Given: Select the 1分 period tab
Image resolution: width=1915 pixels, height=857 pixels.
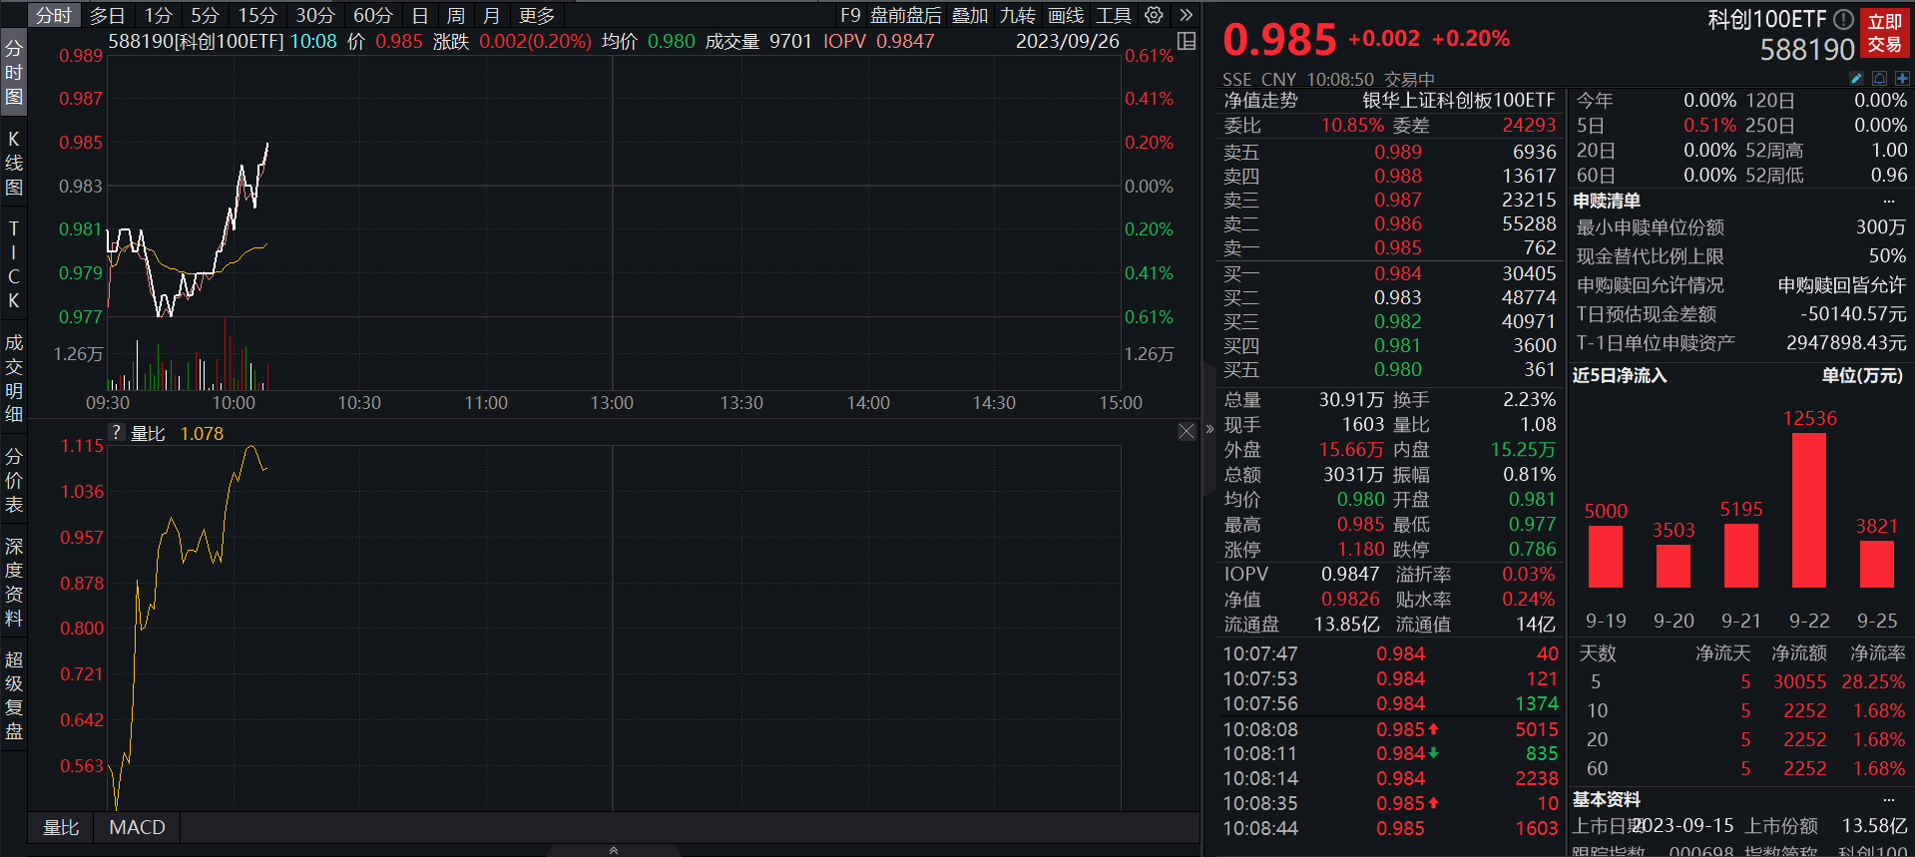Looking at the screenshot, I should tap(158, 15).
